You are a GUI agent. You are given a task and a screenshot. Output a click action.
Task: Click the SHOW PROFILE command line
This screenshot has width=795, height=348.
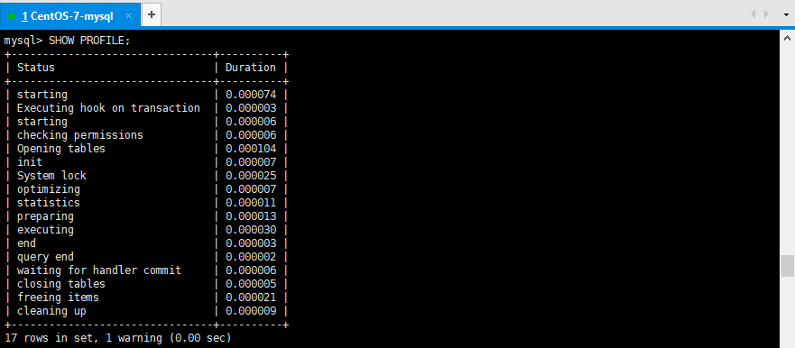(x=67, y=41)
